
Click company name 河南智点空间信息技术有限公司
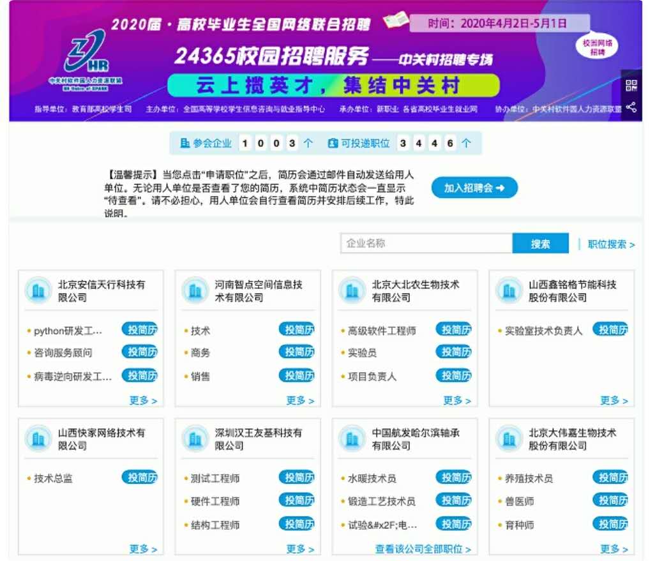(259, 291)
